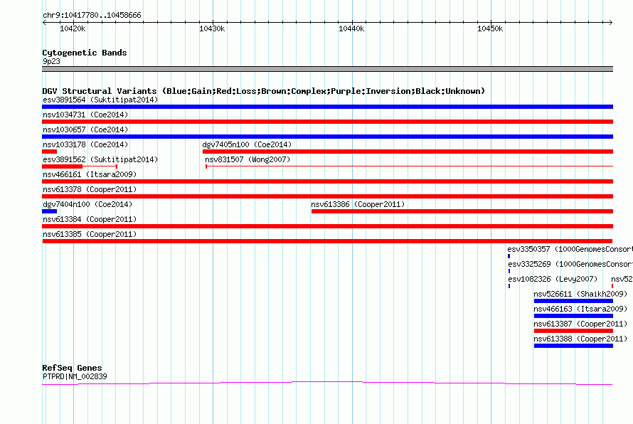Viewport: 633px width, 424px height.
Task: Click the magenta PTPRD gene line
Action: [x=327, y=383]
